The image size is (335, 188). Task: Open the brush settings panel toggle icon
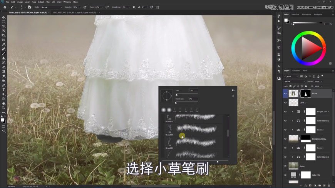pyautogui.click(x=30, y=7)
